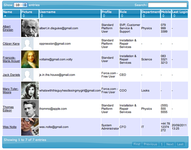Sort by Profile column arrow icon
Viewport: 191px width, 150px height.
click(103, 16)
